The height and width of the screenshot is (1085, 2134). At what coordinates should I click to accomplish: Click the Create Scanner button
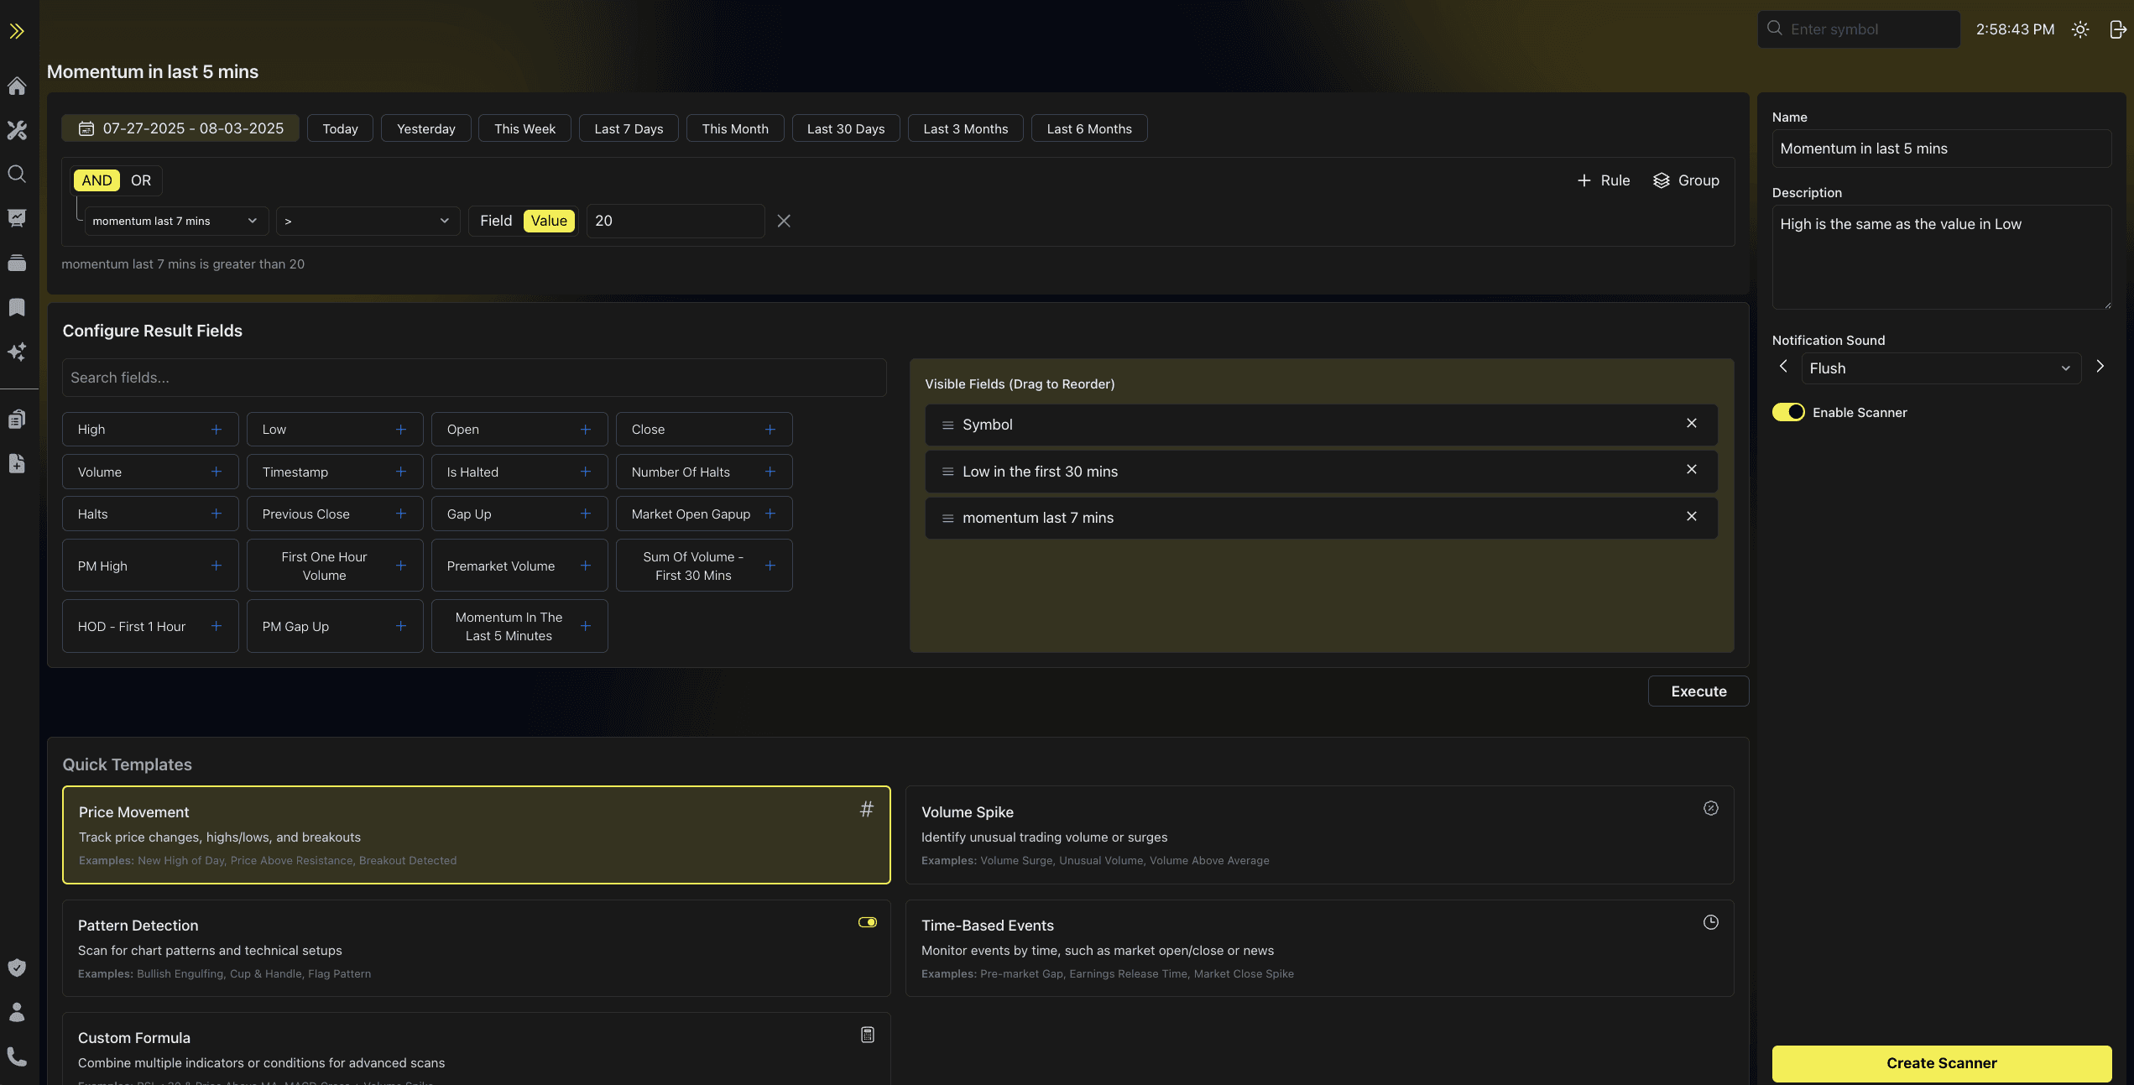(1941, 1063)
